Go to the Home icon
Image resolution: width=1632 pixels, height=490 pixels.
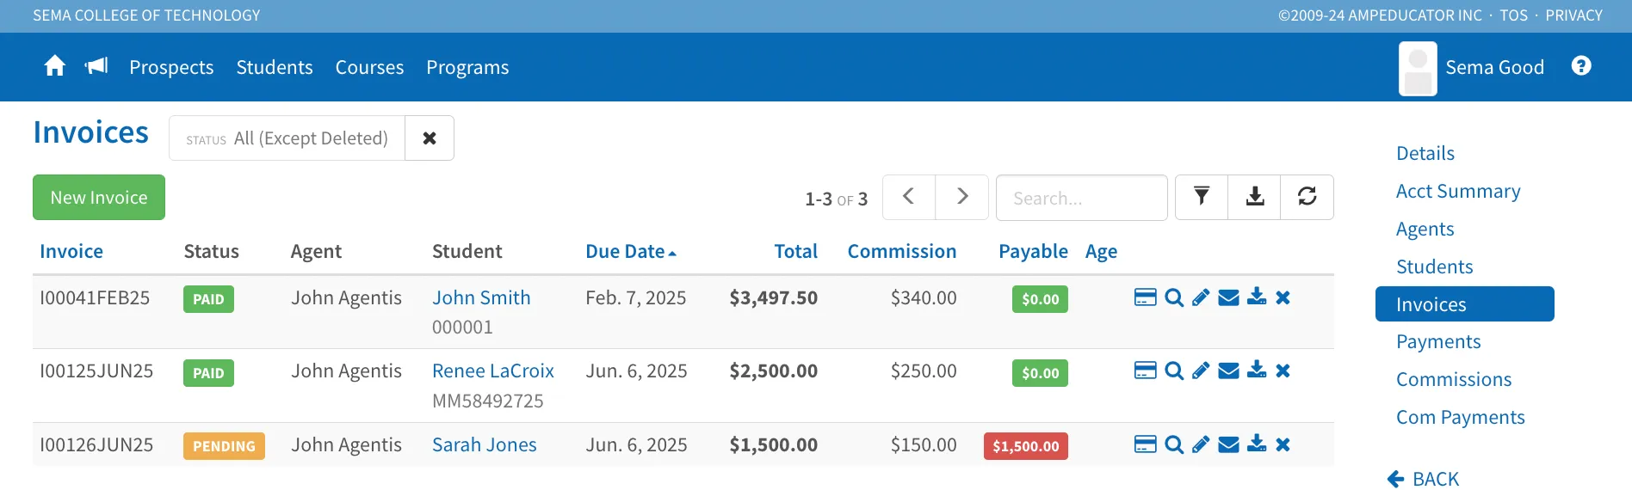click(54, 66)
